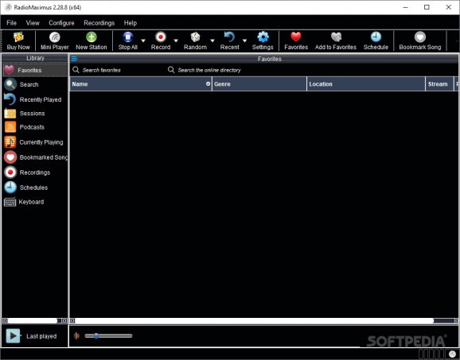The height and width of the screenshot is (360, 460).
Task: Adjust the volume slider
Action: (108, 335)
